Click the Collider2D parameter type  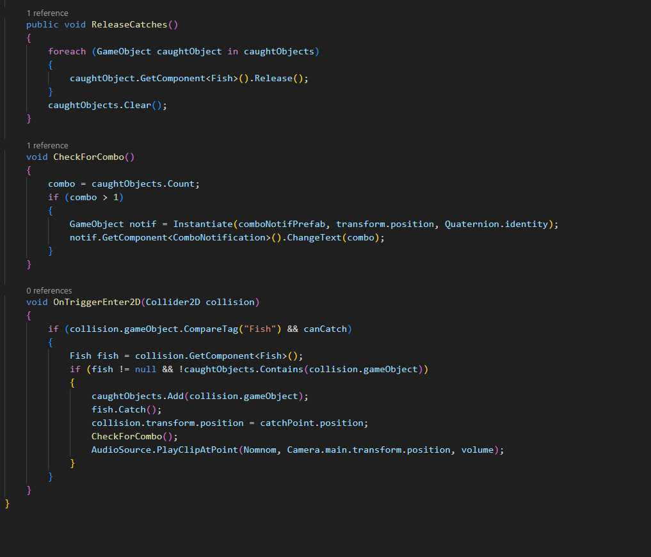click(173, 302)
